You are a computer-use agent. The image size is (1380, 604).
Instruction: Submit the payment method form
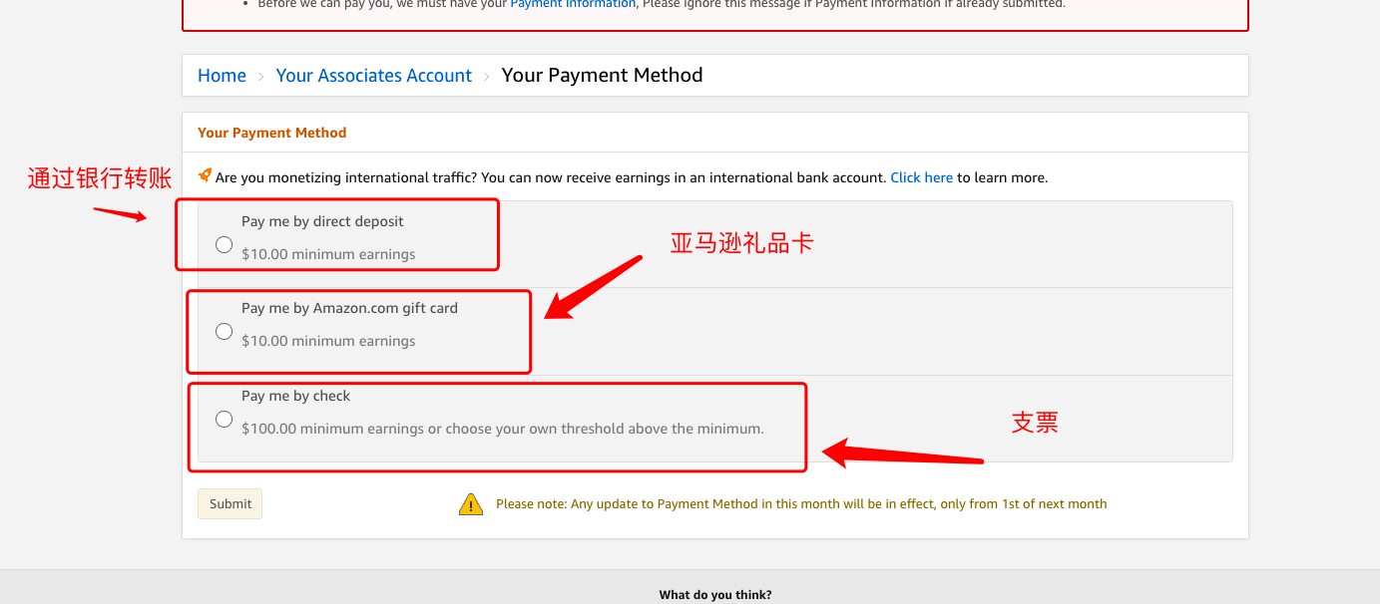[x=230, y=503]
